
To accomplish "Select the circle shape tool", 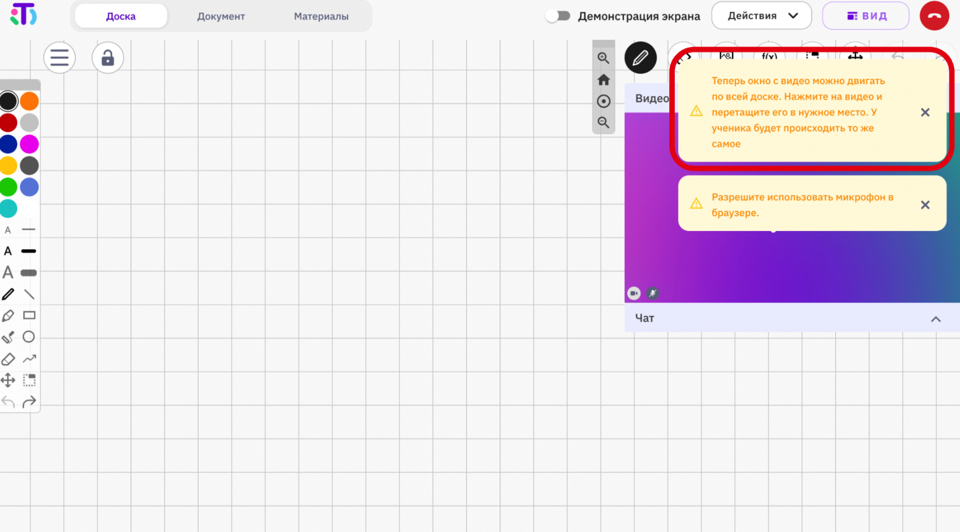I will pos(29,337).
